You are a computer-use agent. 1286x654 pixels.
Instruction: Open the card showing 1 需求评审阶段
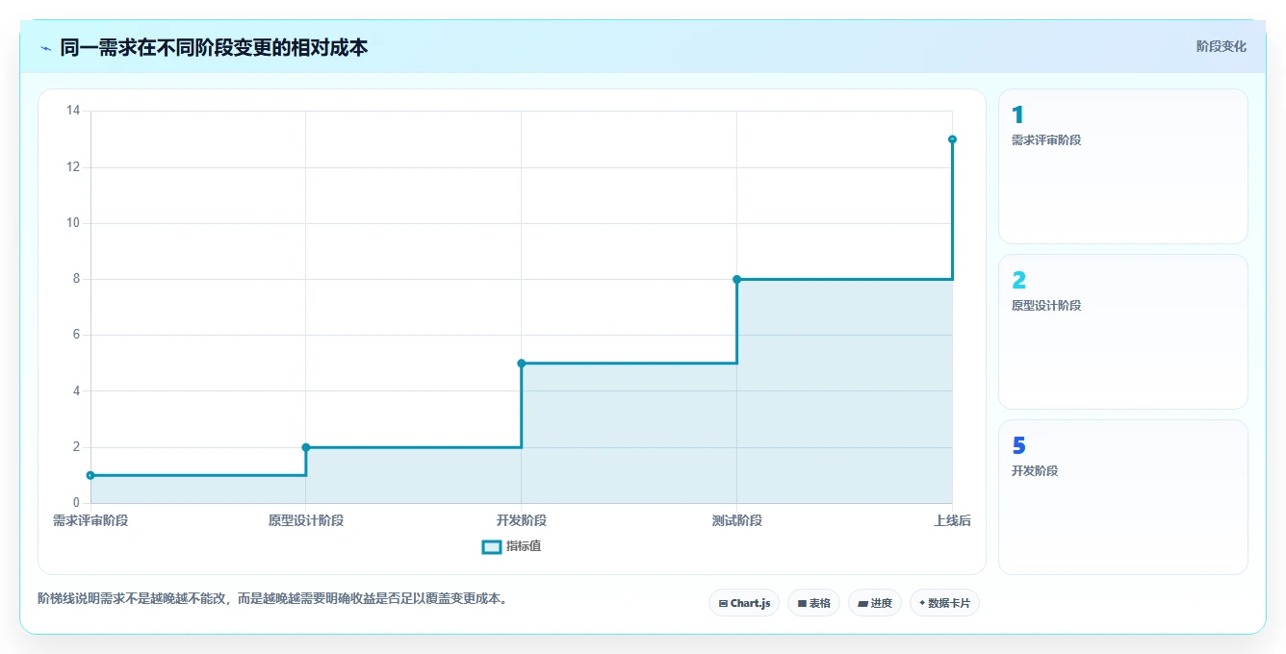coord(1123,166)
